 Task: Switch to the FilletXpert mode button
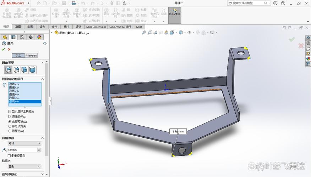pyautogui.click(x=31, y=56)
